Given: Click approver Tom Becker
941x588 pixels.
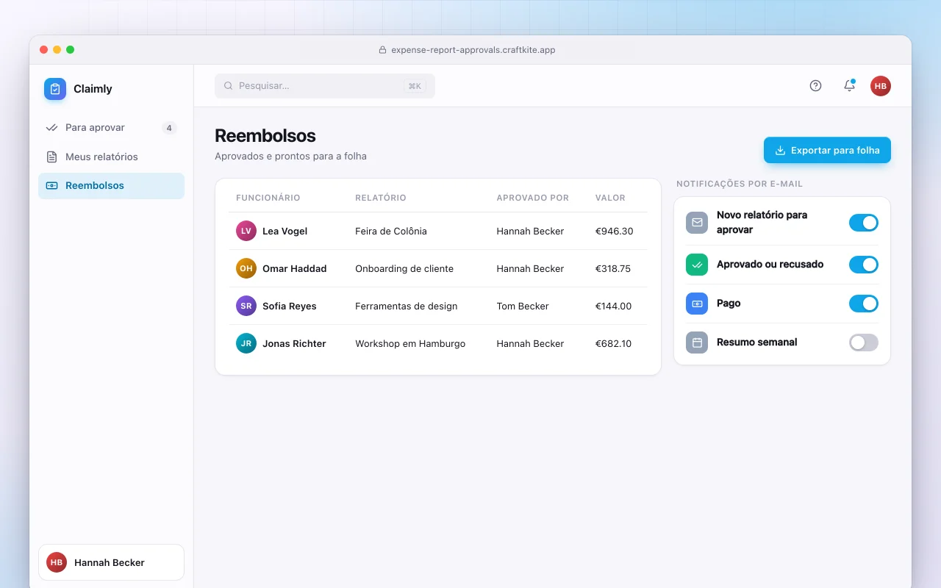Looking at the screenshot, I should 523,306.
